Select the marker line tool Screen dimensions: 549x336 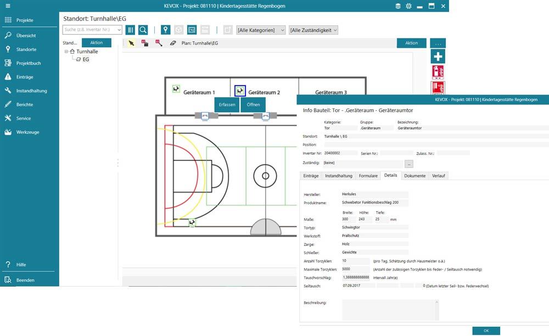159,43
